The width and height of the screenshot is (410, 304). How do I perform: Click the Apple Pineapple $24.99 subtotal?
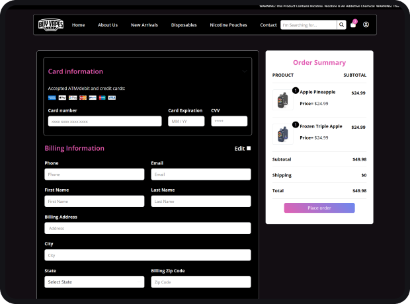point(358,93)
